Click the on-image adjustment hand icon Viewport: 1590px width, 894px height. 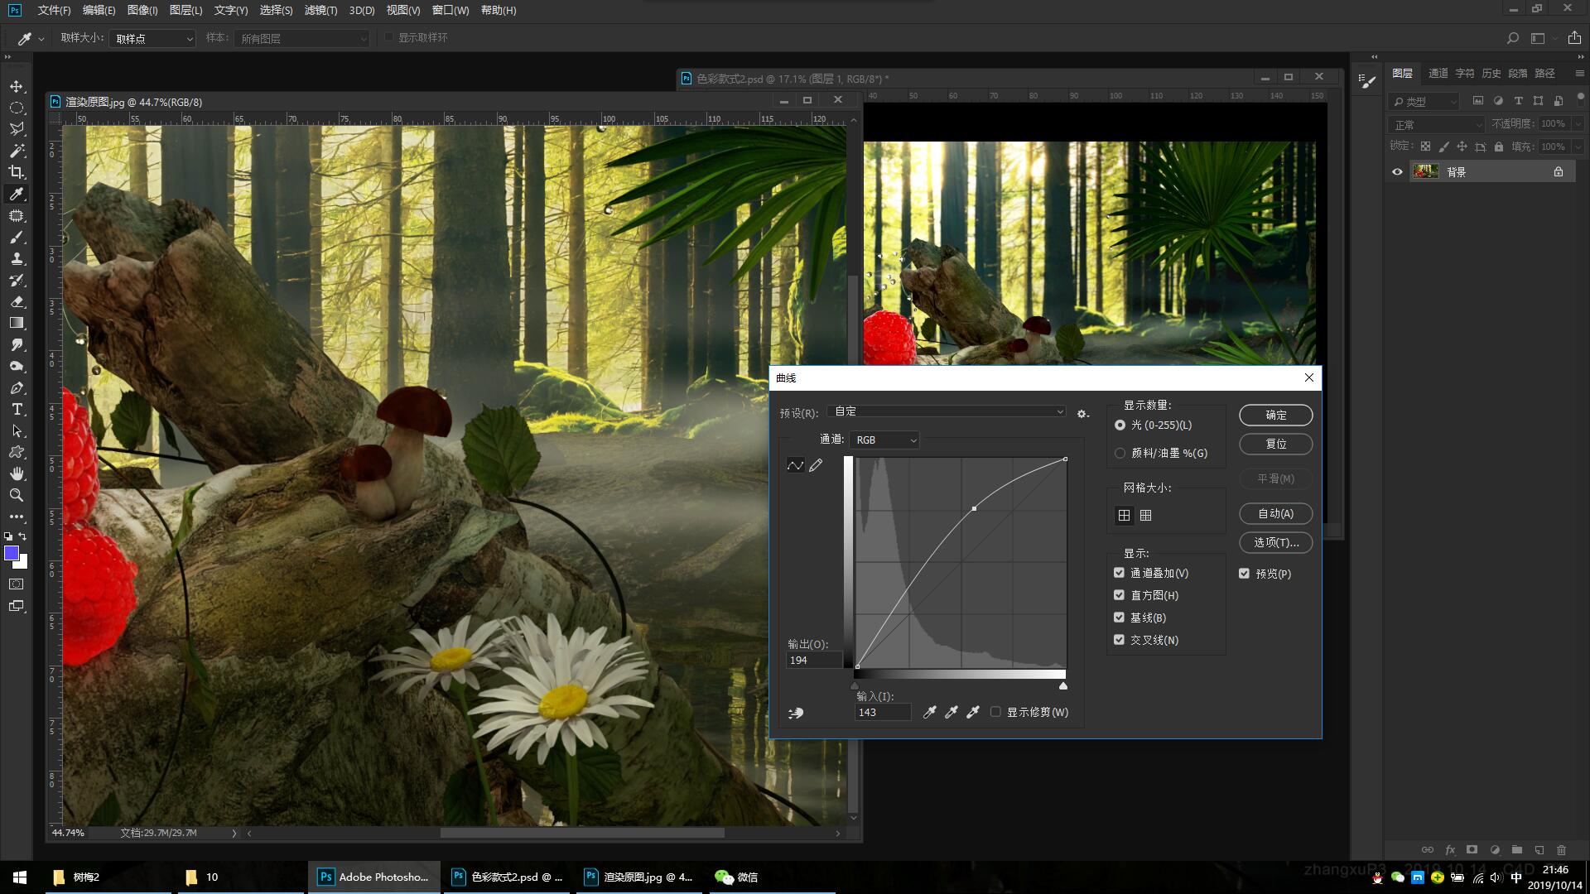(796, 713)
